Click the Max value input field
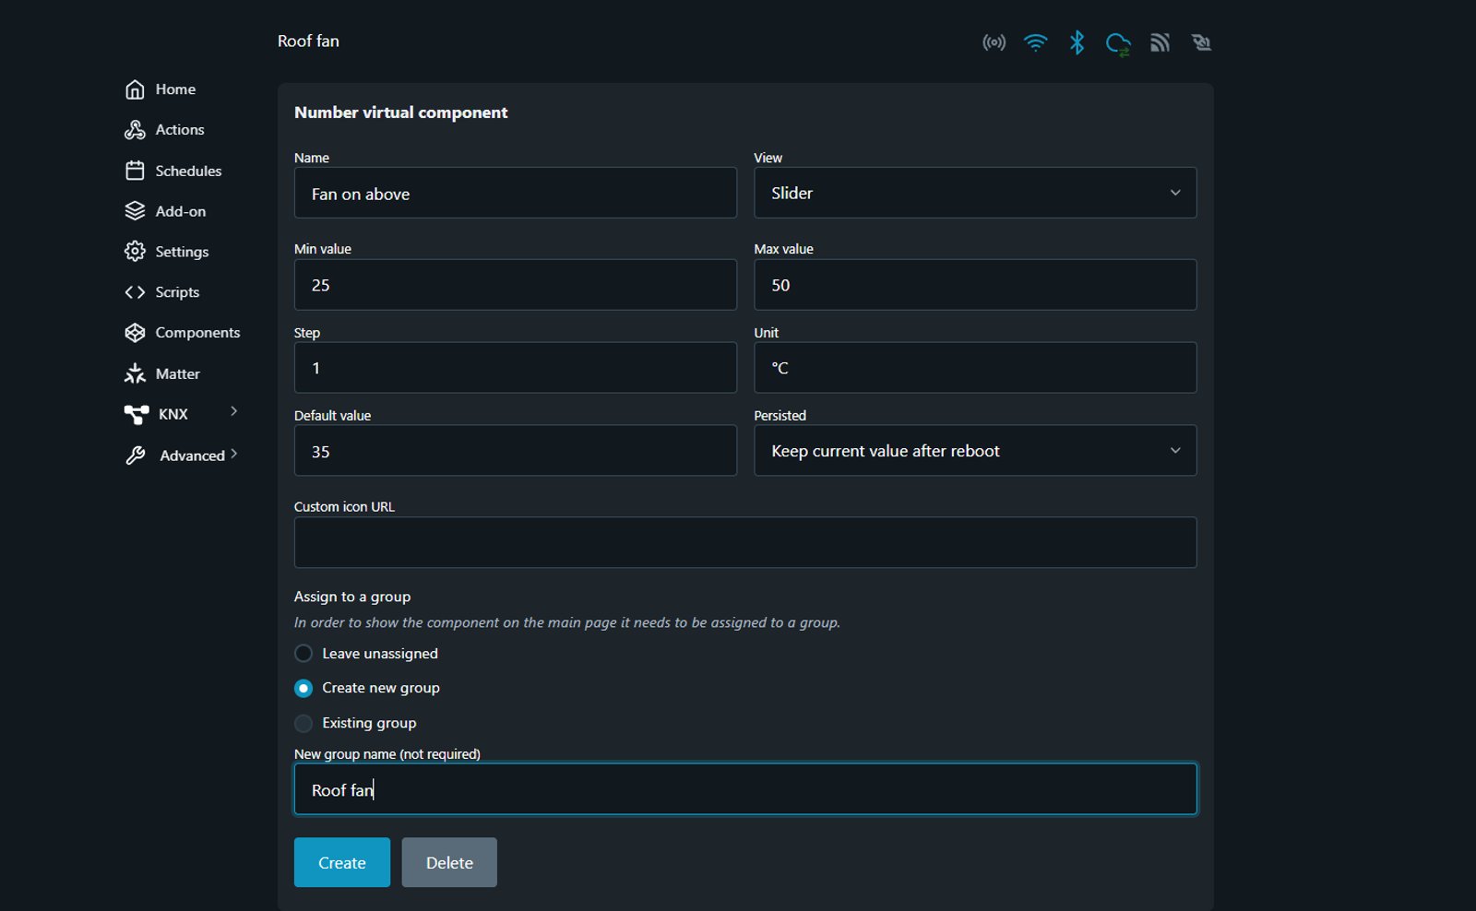 (x=975, y=285)
